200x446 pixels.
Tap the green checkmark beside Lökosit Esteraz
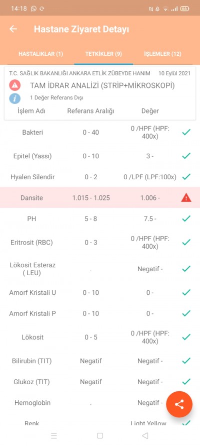(x=186, y=269)
